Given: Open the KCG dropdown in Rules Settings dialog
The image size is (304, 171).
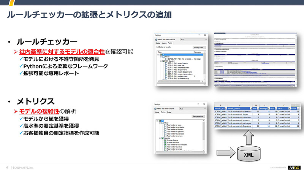Looking at the screenshot, I should (193, 40).
